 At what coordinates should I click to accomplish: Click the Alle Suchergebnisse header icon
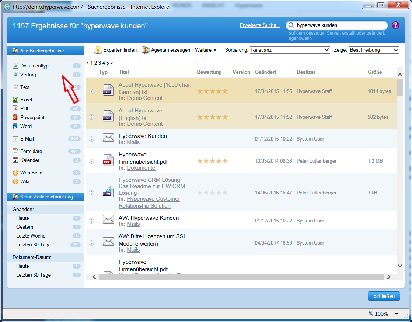pyautogui.click(x=15, y=51)
